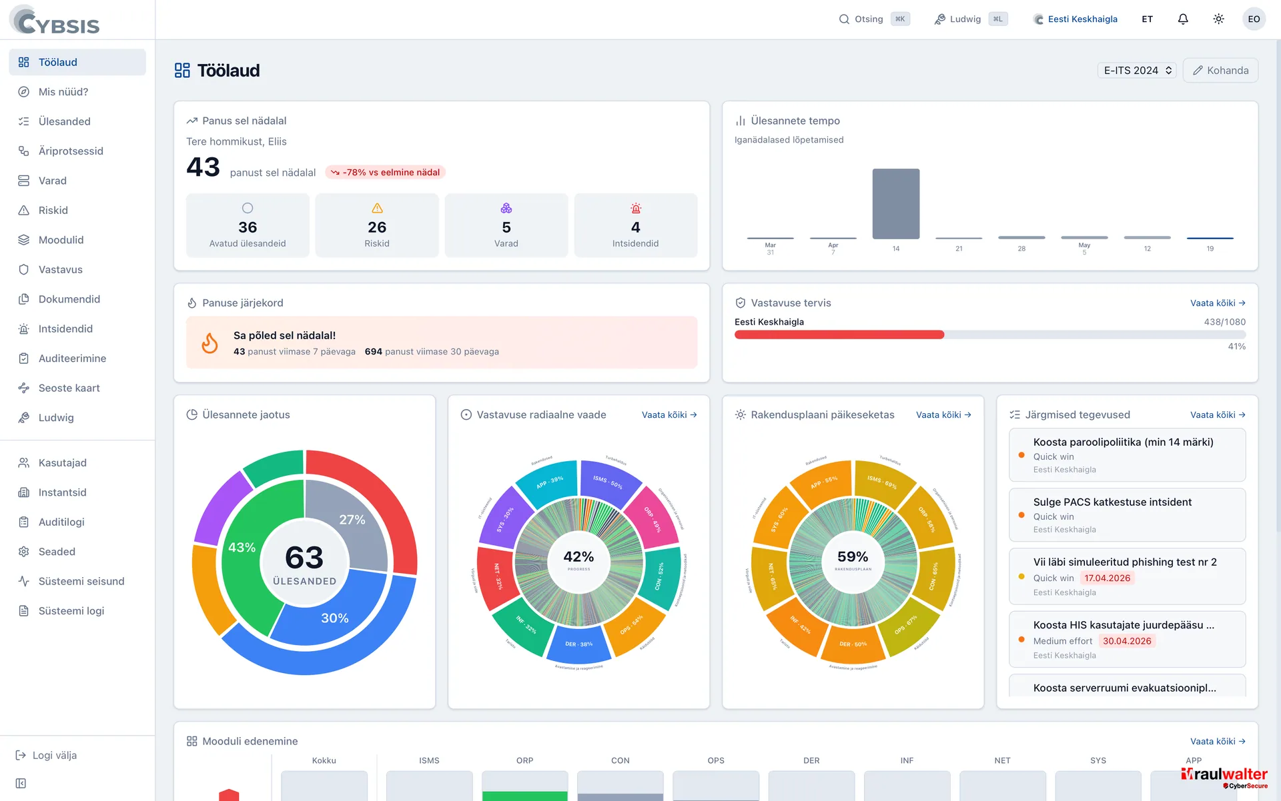Click the Intsidendid siren icon in sidebar

coord(24,329)
